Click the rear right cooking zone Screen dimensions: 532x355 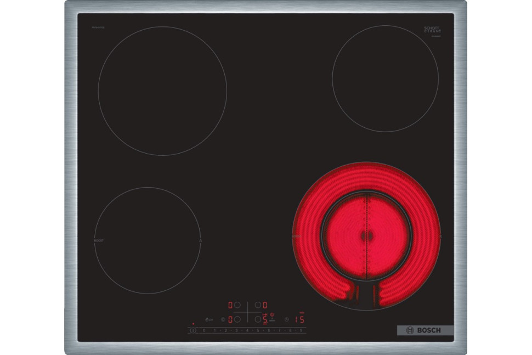(x=385, y=78)
